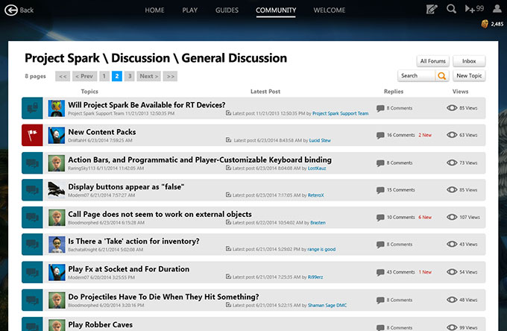Open the magnifier search icon in top bar
This screenshot has height=331, width=507.
tap(451, 9)
